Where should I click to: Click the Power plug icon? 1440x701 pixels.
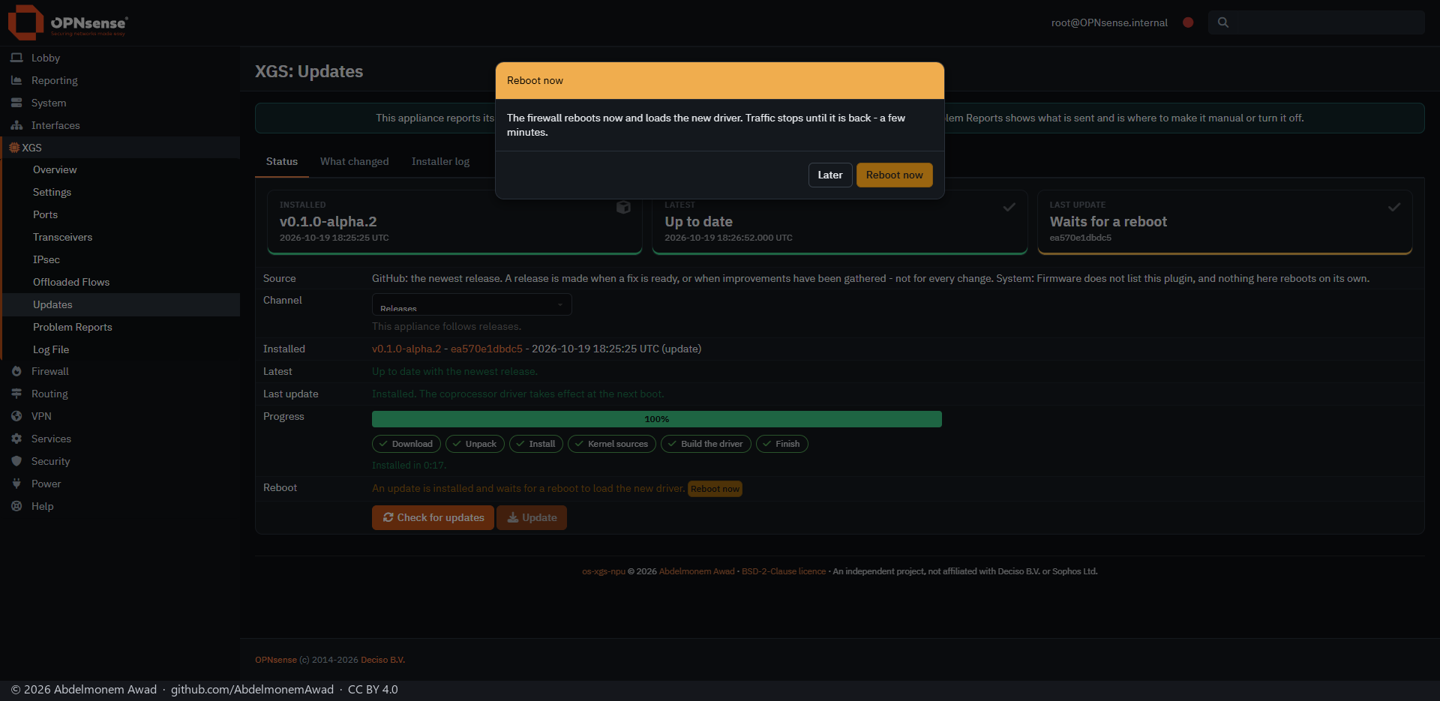(16, 484)
